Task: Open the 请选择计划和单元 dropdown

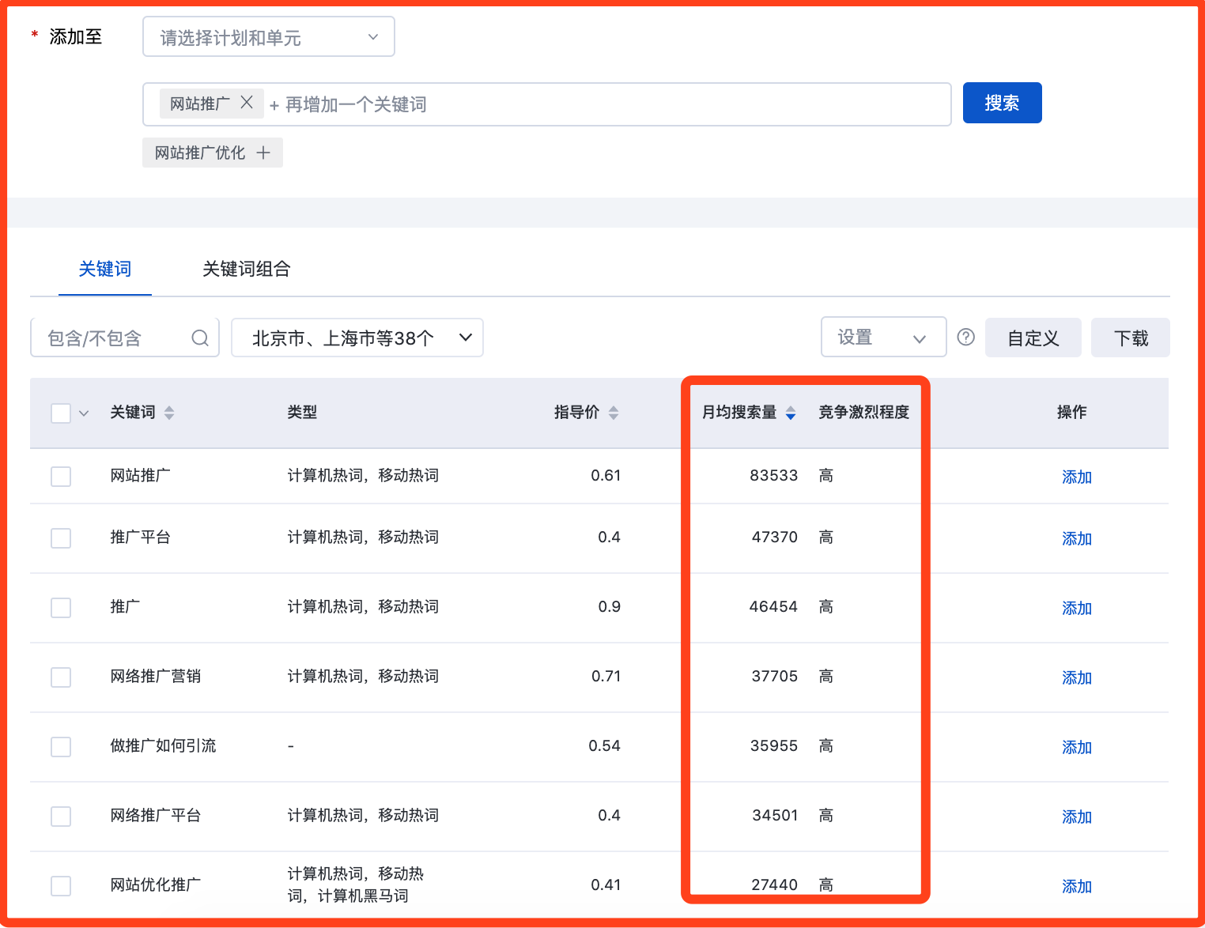Action: pyautogui.click(x=269, y=37)
